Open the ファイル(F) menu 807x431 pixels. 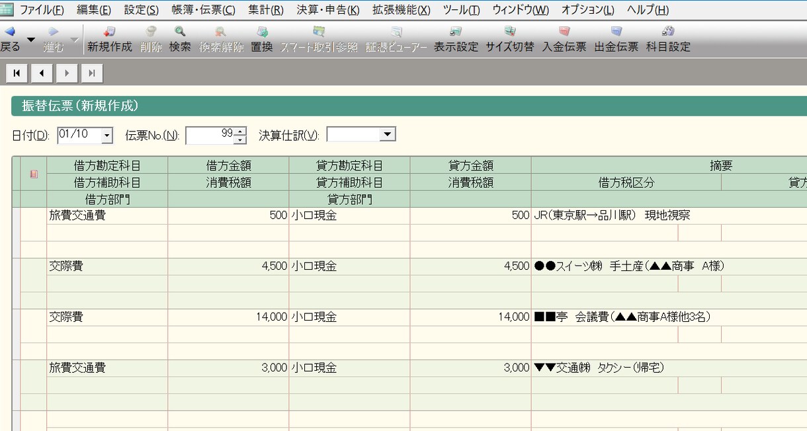click(42, 10)
